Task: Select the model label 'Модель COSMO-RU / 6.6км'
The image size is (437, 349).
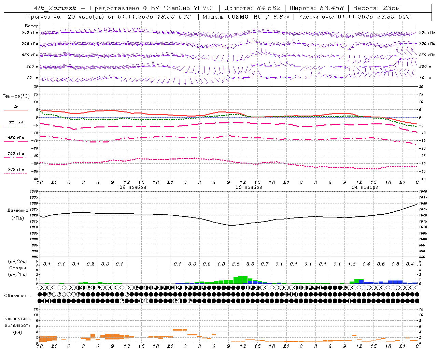Action: (246, 17)
